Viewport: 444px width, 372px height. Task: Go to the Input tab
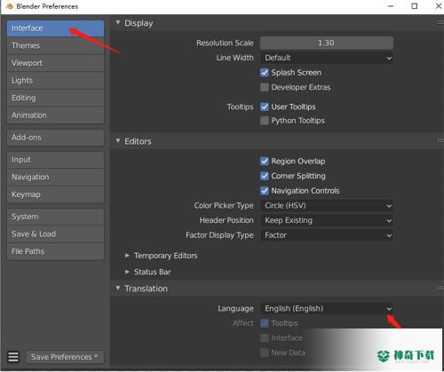tap(56, 160)
